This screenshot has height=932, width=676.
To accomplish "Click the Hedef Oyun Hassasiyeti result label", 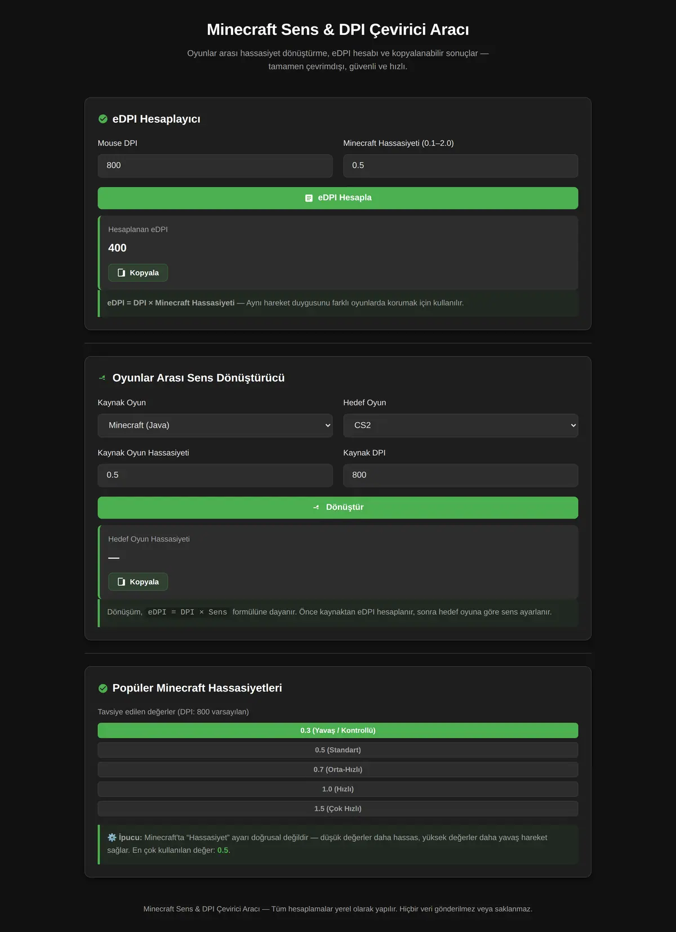I will [x=149, y=539].
